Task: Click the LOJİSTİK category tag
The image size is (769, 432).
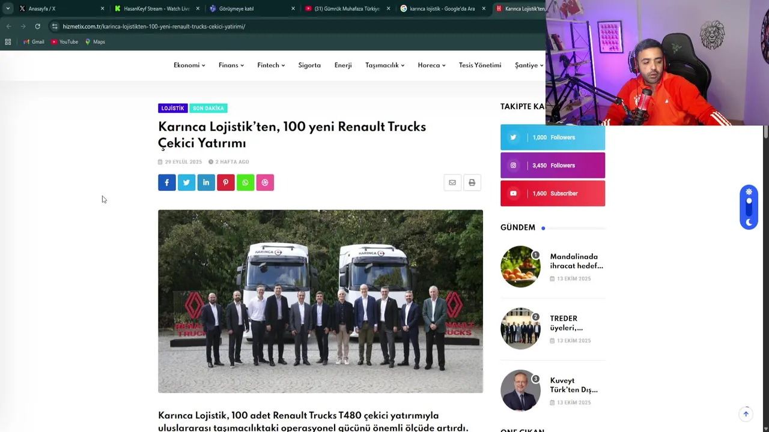Action: (x=172, y=108)
